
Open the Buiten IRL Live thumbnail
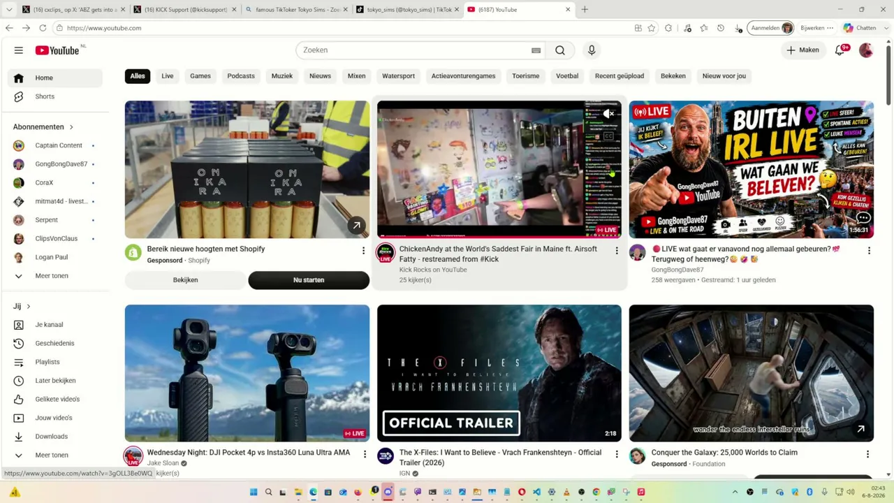click(751, 169)
